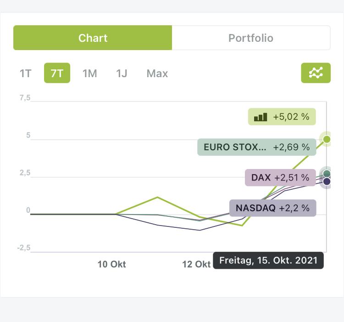This screenshot has height=322, width=344.
Task: Set the chart range to 1J
Action: [x=122, y=73]
